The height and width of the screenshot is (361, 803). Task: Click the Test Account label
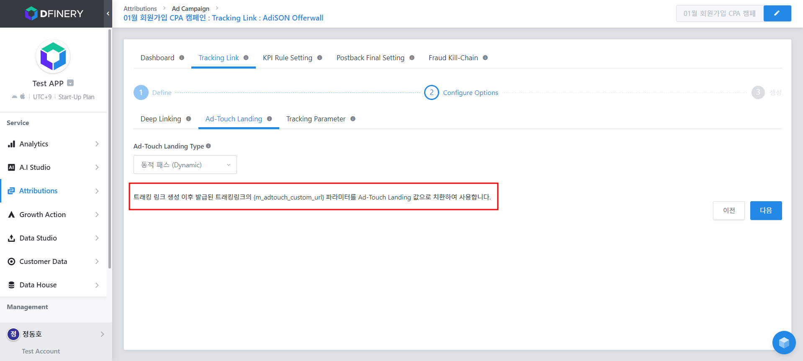[x=41, y=351]
